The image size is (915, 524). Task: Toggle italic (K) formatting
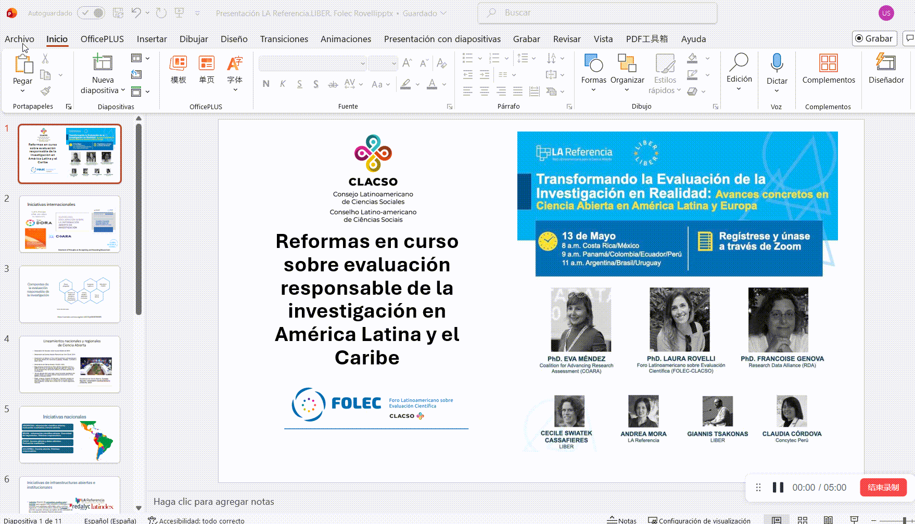[283, 84]
